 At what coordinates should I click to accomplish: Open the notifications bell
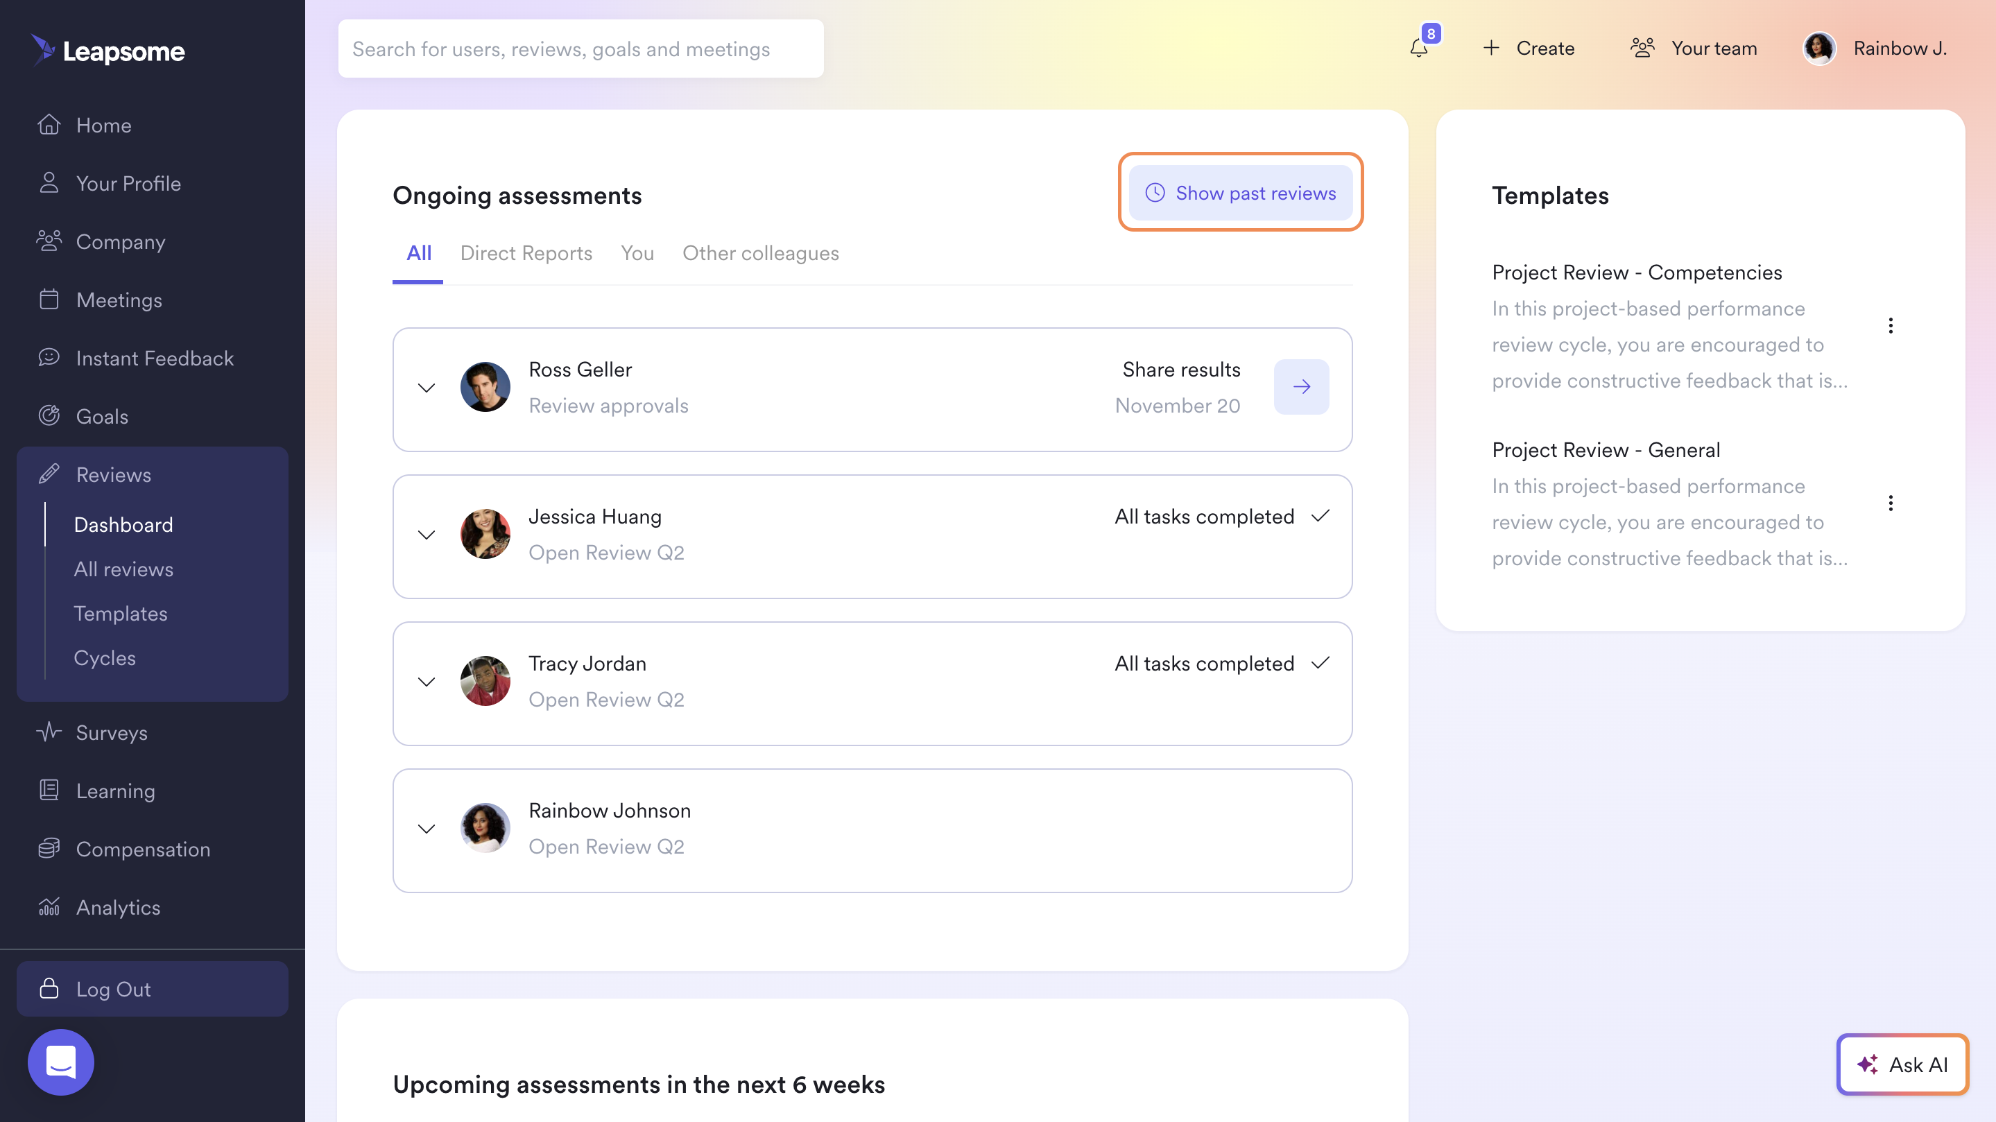(x=1419, y=48)
